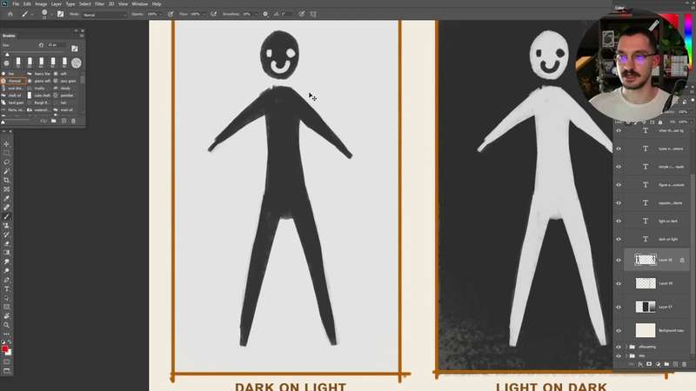Screen dimensions: 696x391
Task: Select the Background base layer thumbnail
Action: point(646,330)
